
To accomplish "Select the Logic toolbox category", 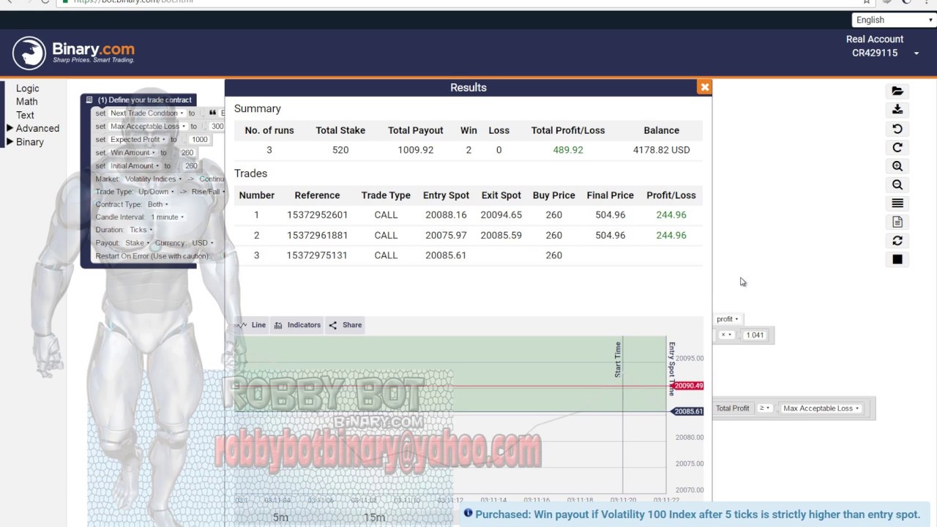I will (28, 89).
